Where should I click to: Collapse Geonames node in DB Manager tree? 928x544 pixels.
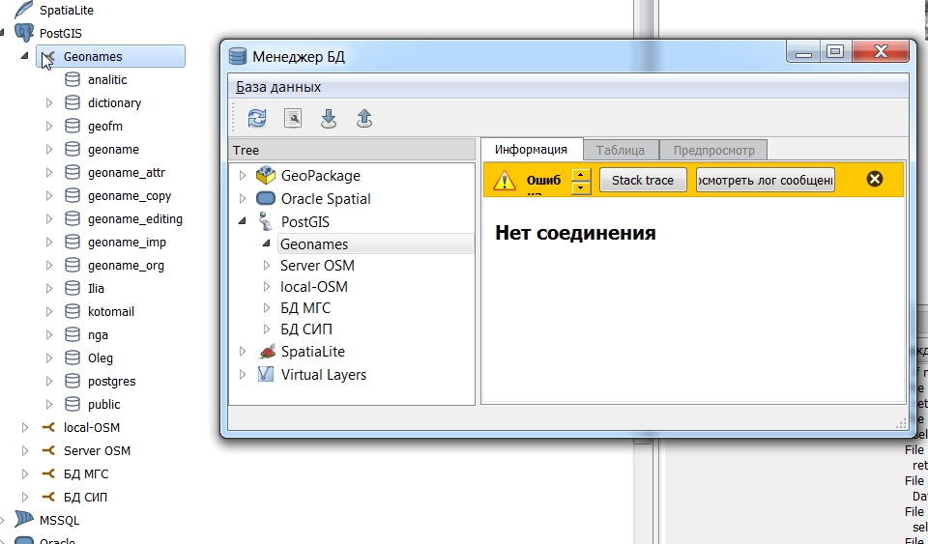(267, 243)
